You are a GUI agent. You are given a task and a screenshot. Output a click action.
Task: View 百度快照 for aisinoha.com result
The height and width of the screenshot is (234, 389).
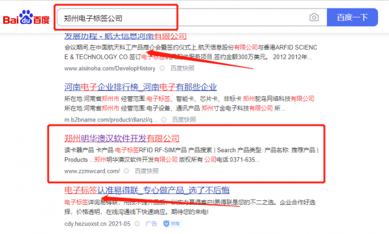(182, 69)
